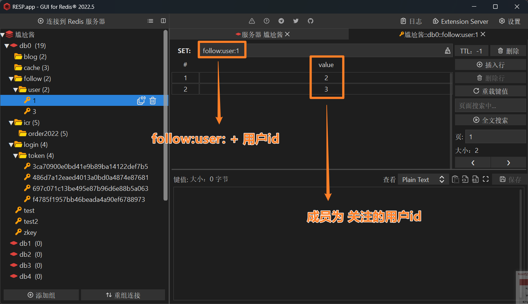The height and width of the screenshot is (304, 528).
Task: Go to next page arrow
Action: (x=509, y=163)
